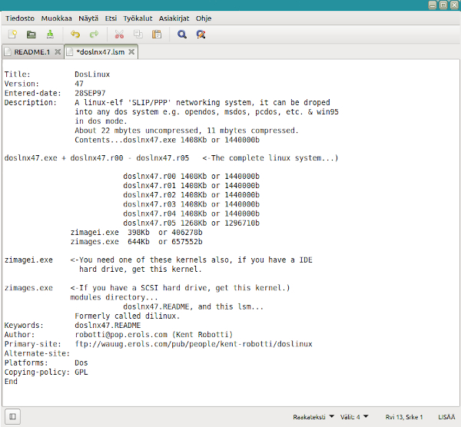Viewport: 461px width, 427px height.
Task: Click Platforms value Dos
Action: (81, 363)
